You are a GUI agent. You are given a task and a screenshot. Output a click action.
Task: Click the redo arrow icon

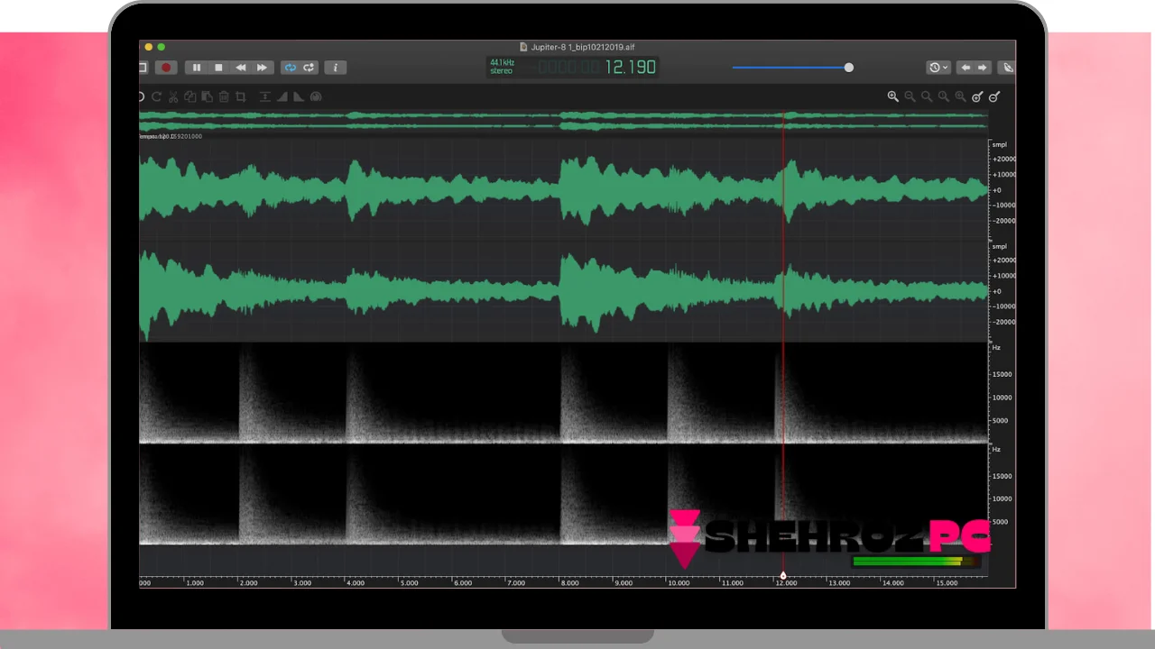156,96
